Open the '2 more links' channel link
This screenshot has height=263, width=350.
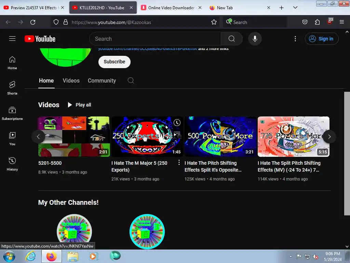[x=213, y=49]
